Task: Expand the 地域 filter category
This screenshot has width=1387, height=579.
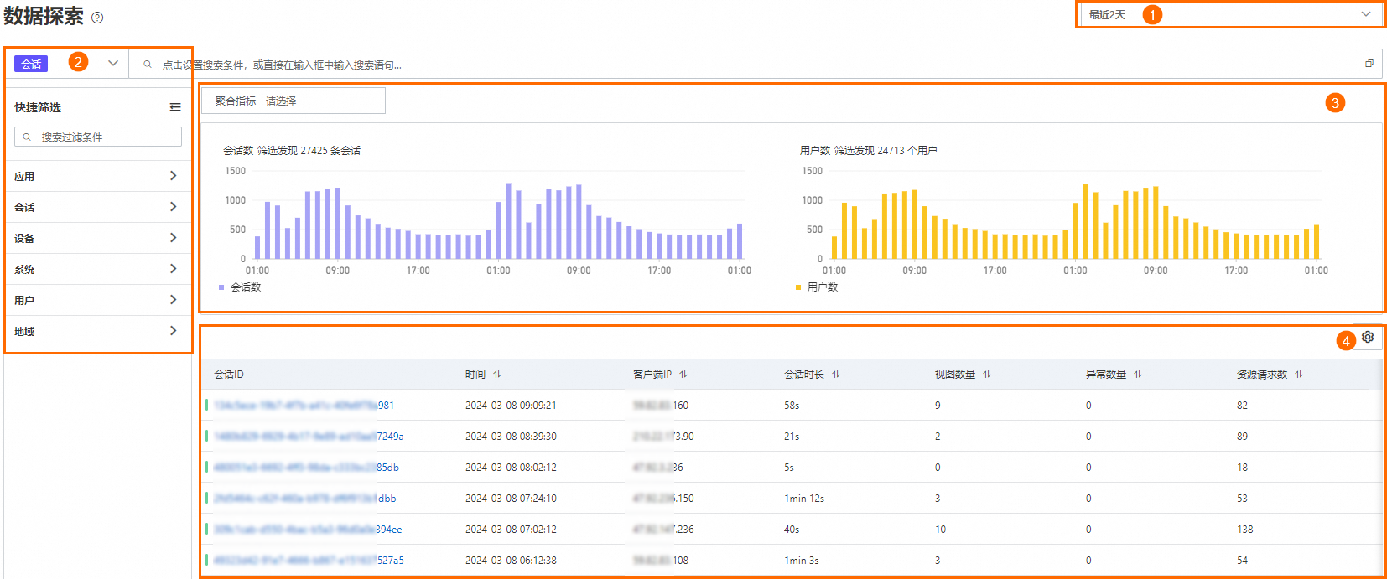Action: coord(97,331)
